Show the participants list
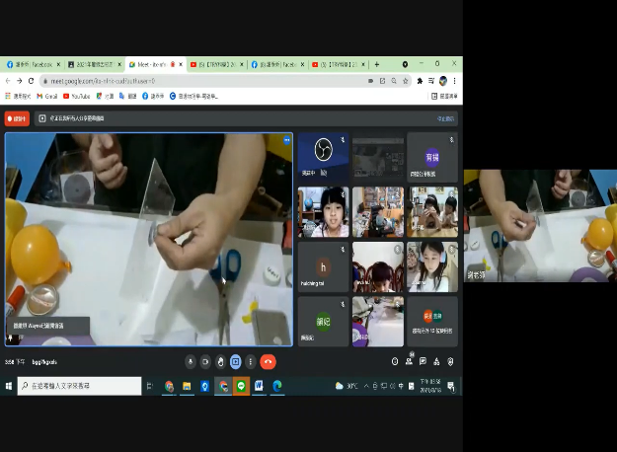Image resolution: width=617 pixels, height=452 pixels. [x=410, y=360]
